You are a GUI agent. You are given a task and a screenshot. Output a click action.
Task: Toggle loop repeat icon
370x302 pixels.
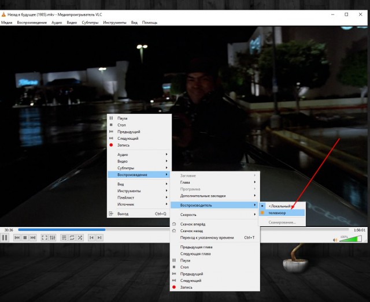tap(72, 238)
